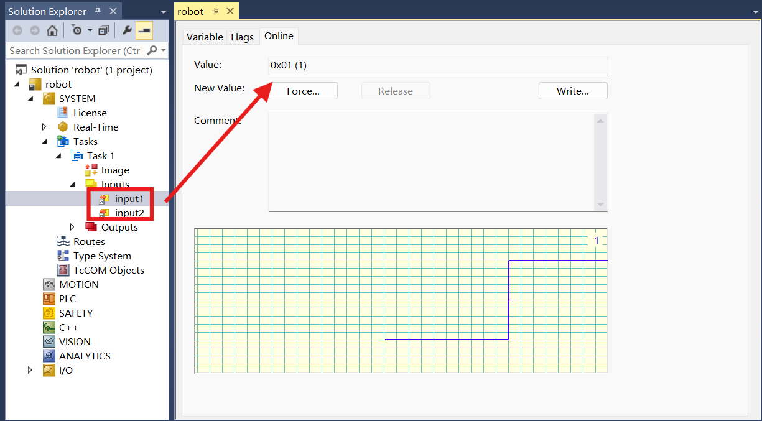Screen dimensions: 762x421
Task: Open the MOTION node
Action: tap(78, 284)
